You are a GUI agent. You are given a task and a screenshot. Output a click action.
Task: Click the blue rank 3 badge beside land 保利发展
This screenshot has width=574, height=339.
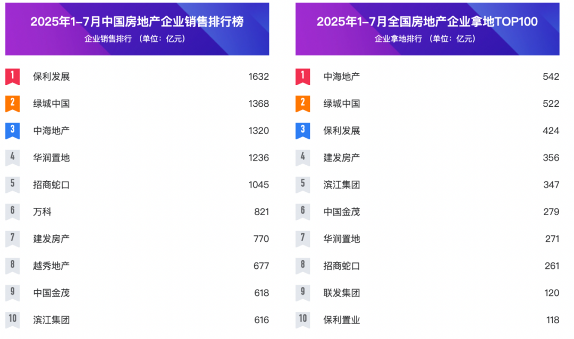click(302, 131)
